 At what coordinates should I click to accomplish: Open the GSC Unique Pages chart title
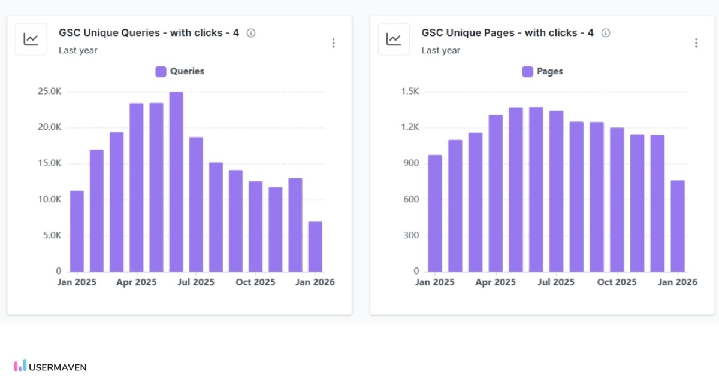(507, 32)
